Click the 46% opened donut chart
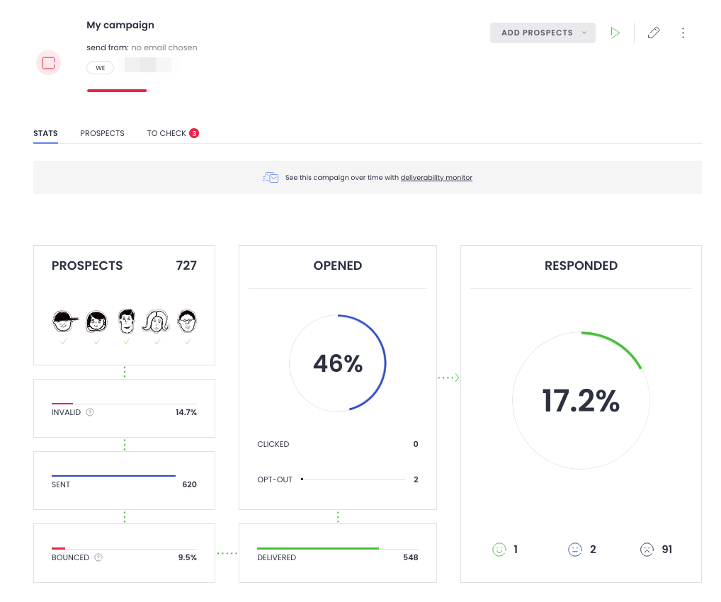721x602 pixels. 338,363
